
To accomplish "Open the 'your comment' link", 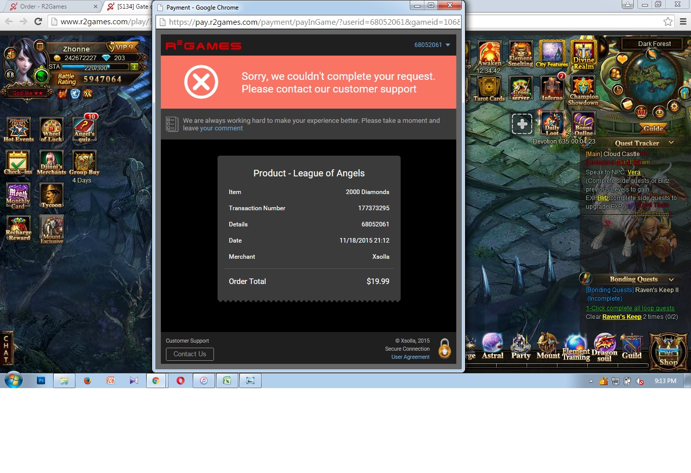I will (x=221, y=128).
